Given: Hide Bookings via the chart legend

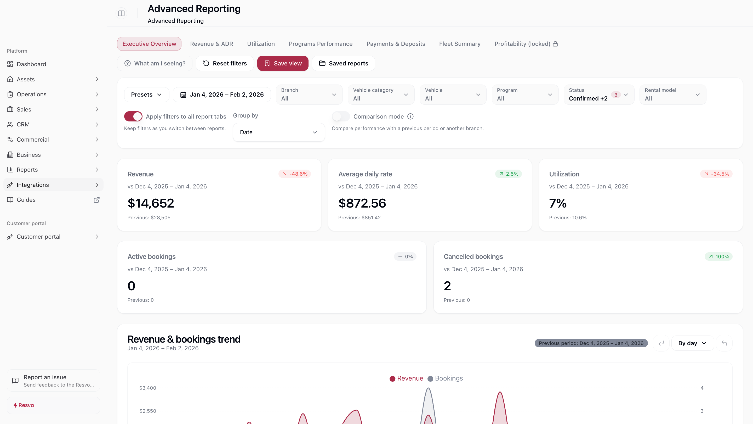Looking at the screenshot, I should point(446,378).
